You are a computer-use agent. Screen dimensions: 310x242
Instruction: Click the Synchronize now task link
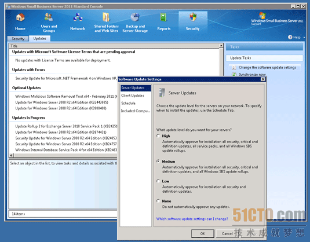(x=252, y=75)
